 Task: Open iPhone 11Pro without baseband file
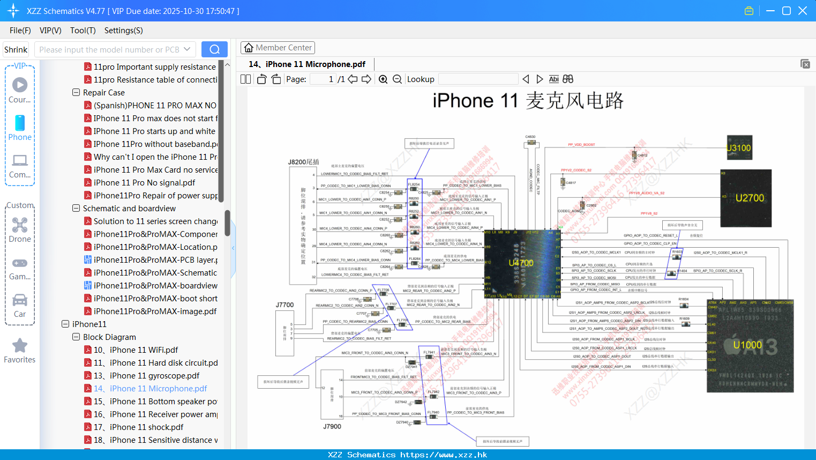[151, 144]
